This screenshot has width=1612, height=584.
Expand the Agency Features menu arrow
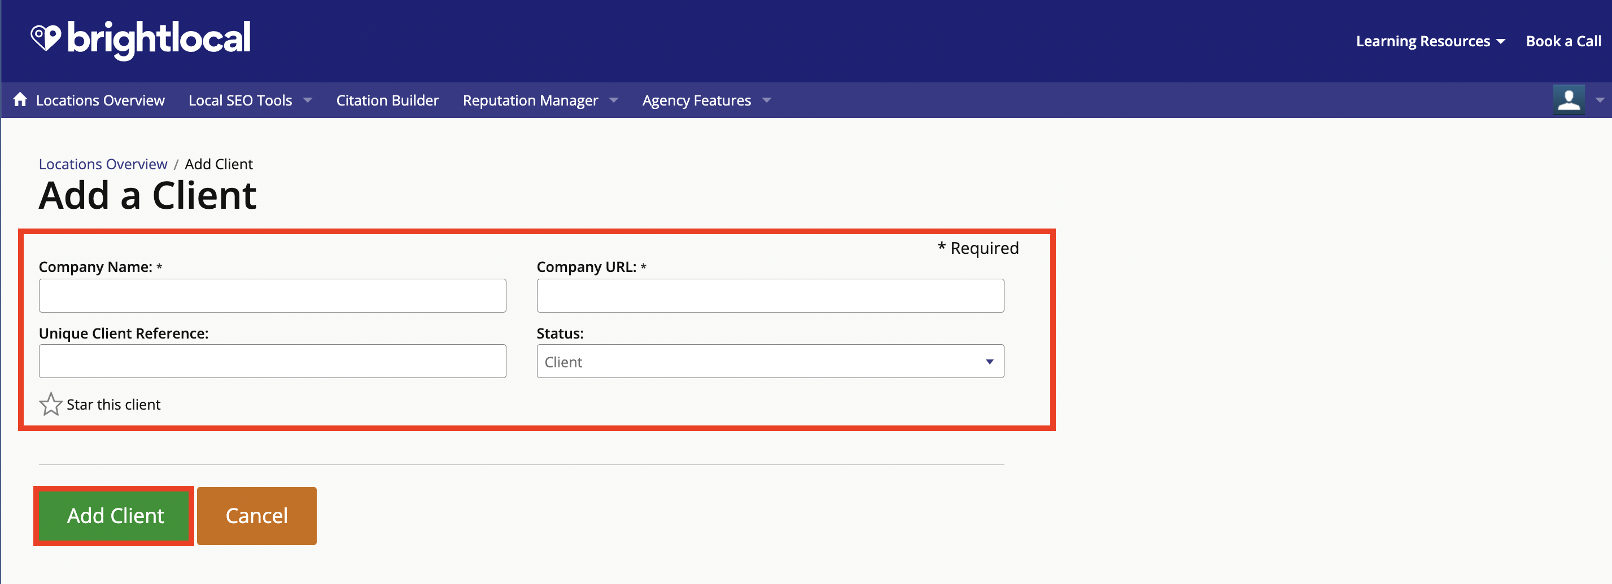[767, 100]
